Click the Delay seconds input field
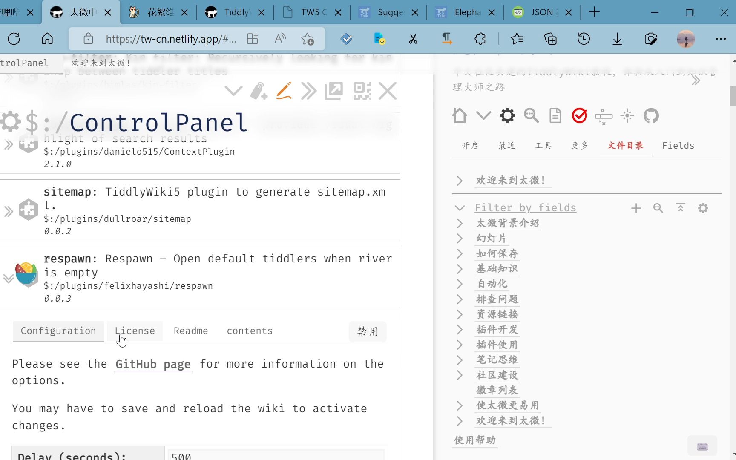This screenshot has height=460, width=736. [276, 455]
